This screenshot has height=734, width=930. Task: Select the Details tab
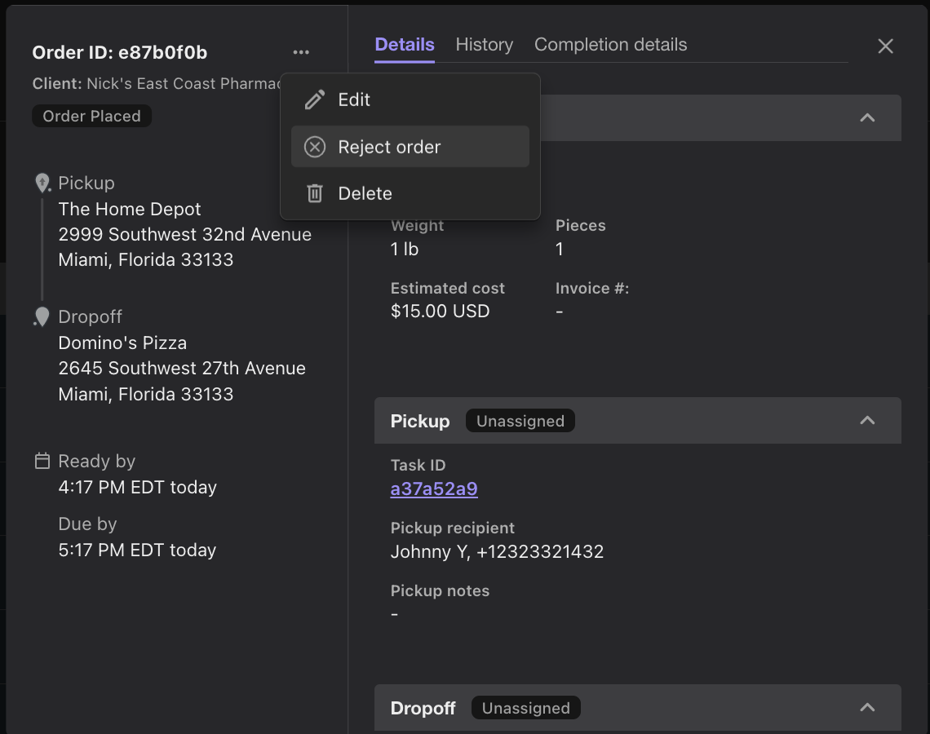pyautogui.click(x=404, y=44)
